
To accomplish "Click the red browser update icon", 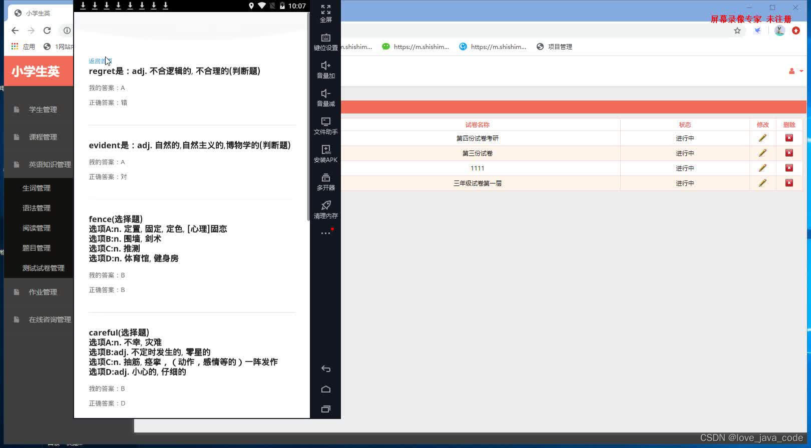I will tap(796, 30).
